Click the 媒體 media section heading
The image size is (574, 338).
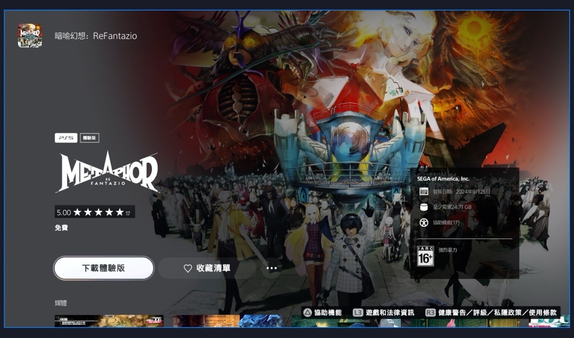tap(61, 303)
